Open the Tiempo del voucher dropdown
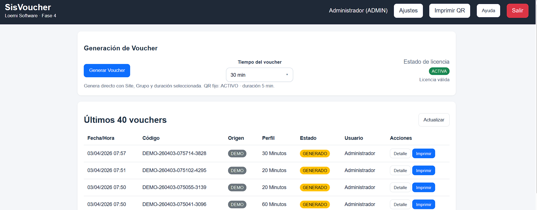 click(259, 75)
